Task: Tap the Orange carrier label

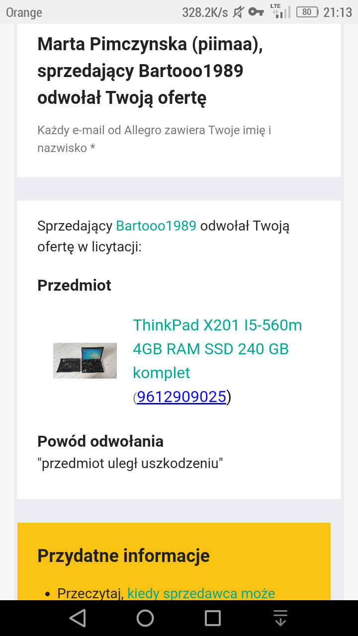Action: point(24,12)
